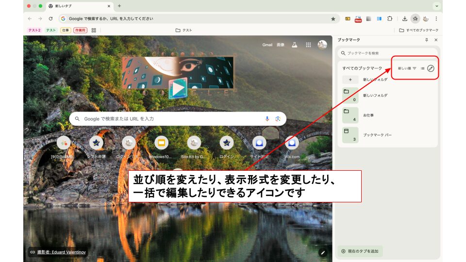
Task: Click the bookmark search field
Action: tap(388, 53)
